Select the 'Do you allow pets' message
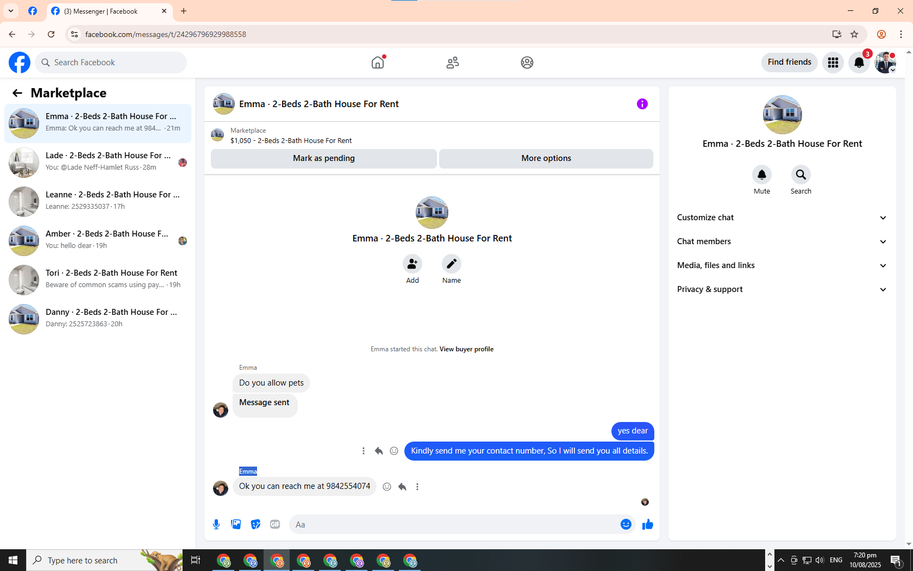The height and width of the screenshot is (571, 913). [x=271, y=383]
